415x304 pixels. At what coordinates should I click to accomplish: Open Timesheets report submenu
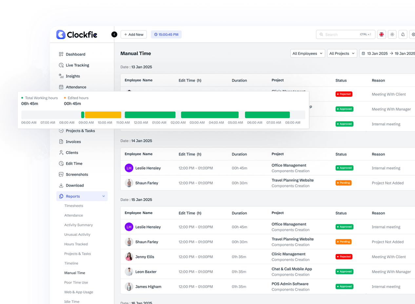74,206
